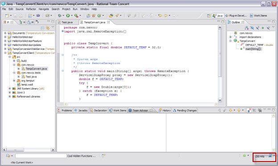Viewport: 278px width, 166px height.
Task: Open the Run button dropdown arrow
Action: 72,16
